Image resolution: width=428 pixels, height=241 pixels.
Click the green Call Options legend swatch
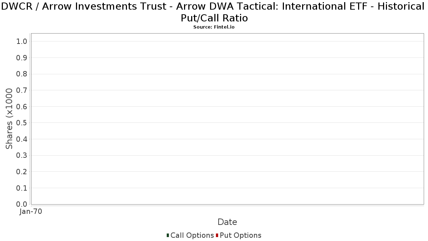pyautogui.click(x=168, y=235)
